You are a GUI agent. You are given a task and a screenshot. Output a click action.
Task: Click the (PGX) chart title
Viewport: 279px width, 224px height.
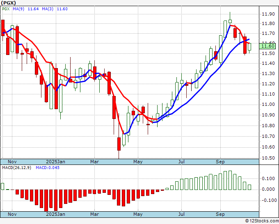point(8,3)
